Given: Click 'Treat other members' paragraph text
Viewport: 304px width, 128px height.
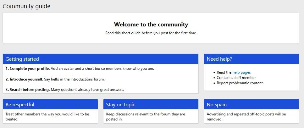Looking at the screenshot, I should click(47, 117).
